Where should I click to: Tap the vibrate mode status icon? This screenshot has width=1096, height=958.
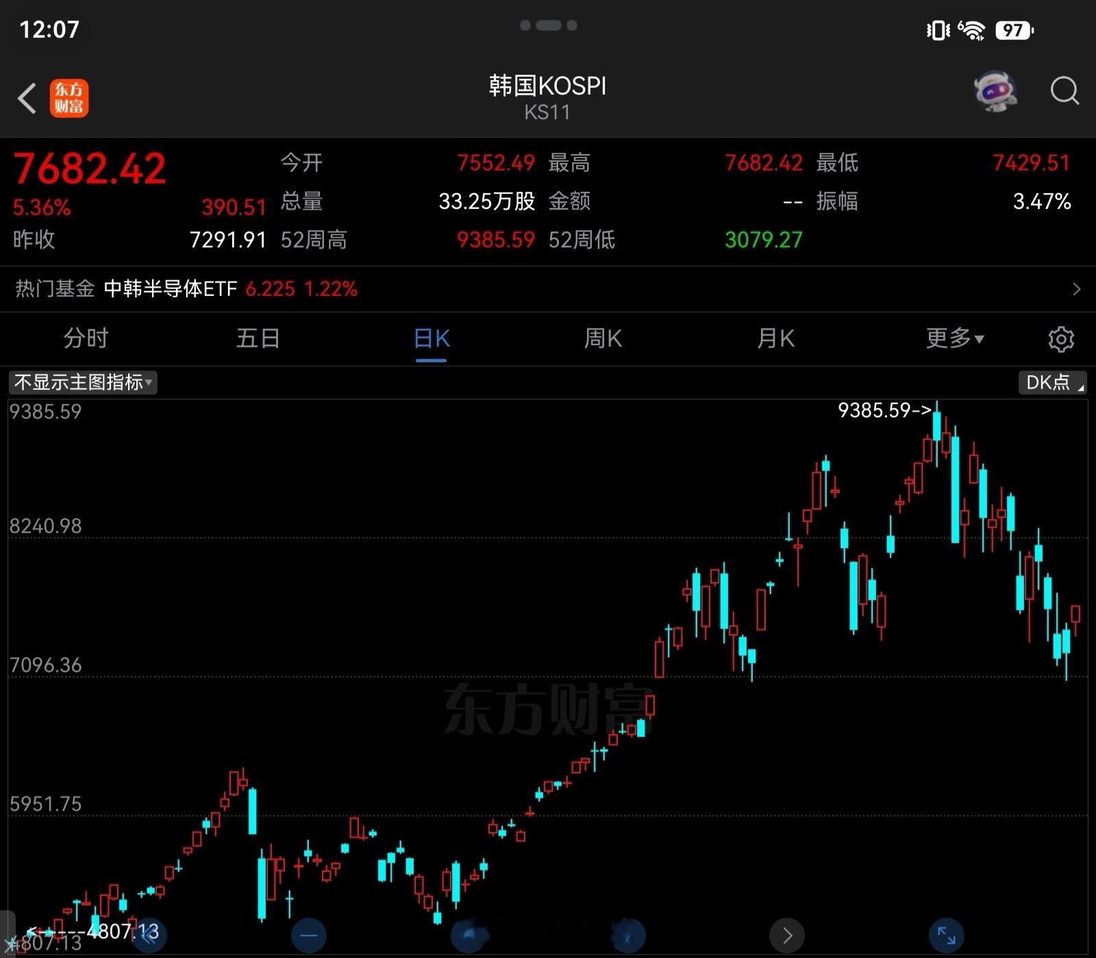pos(938,30)
